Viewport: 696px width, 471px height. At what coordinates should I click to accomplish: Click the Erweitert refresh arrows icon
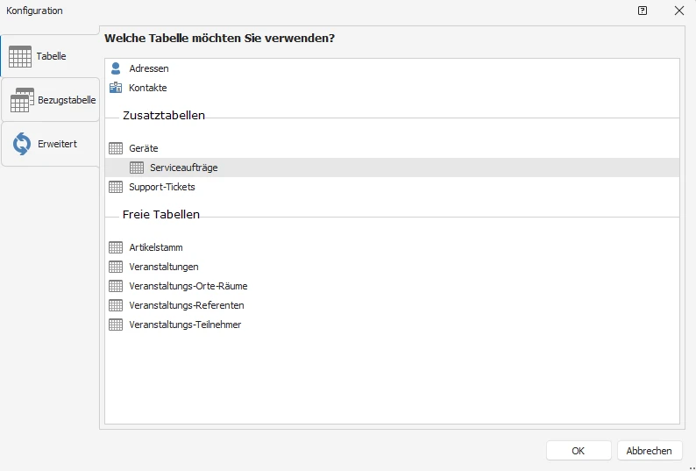[x=22, y=144]
